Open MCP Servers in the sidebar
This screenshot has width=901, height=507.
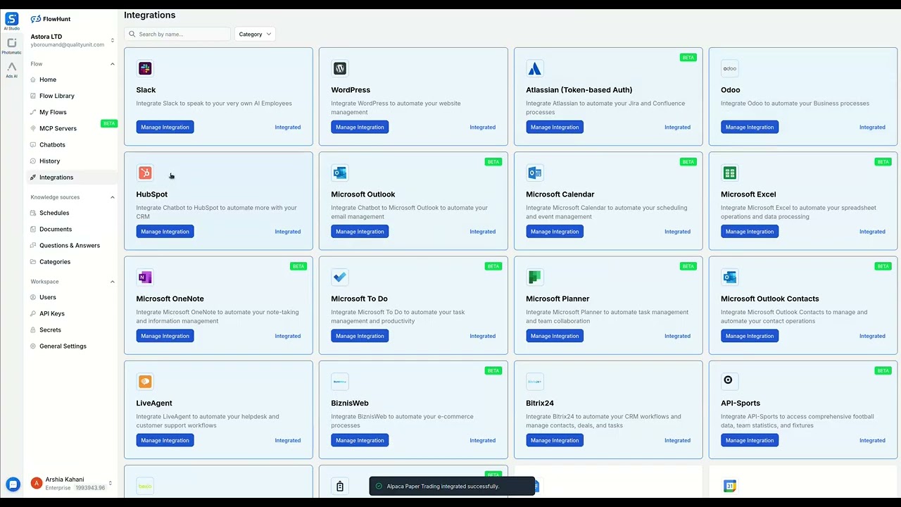click(x=58, y=128)
